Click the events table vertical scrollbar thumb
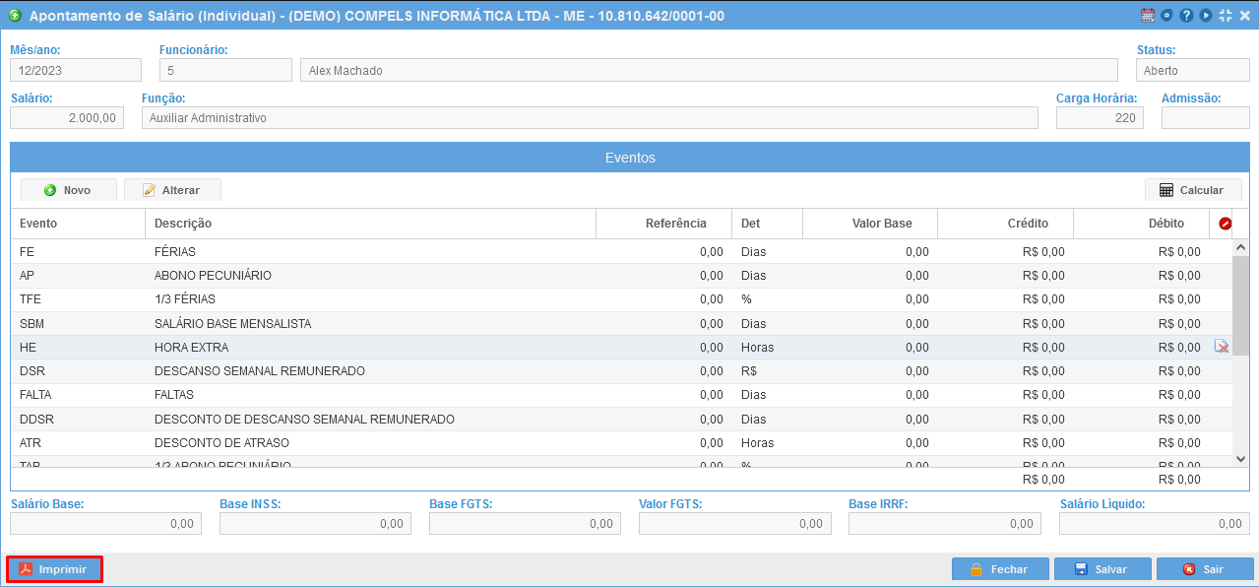The height and width of the screenshot is (587, 1259). [1240, 305]
